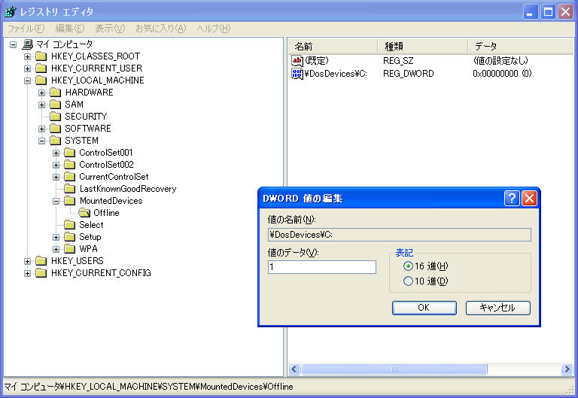
Task: Click the dialog help question mark button
Action: (512, 199)
